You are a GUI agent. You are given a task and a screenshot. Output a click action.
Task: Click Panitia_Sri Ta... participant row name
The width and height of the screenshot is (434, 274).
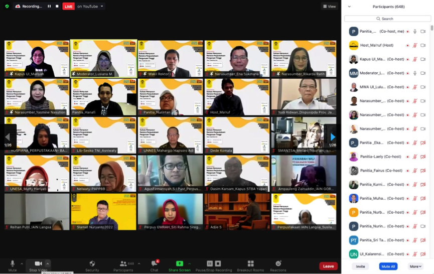click(373, 240)
